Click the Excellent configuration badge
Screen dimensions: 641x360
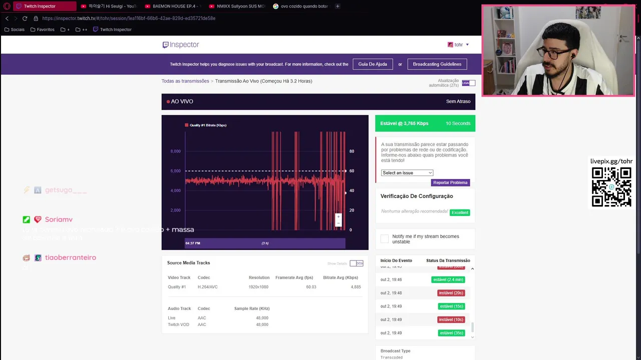coord(460,212)
